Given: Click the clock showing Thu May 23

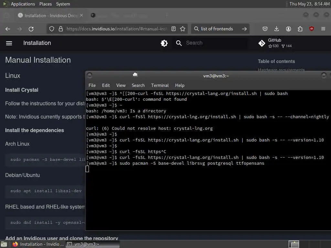Looking at the screenshot, I should 309,4.
